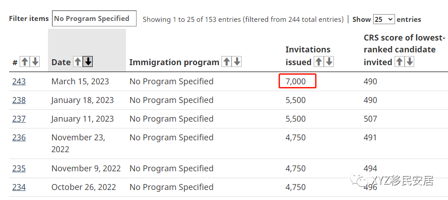Screen dimensions: 448x200
Task: Sort Immigration program ascending arrow
Action: click(227, 62)
